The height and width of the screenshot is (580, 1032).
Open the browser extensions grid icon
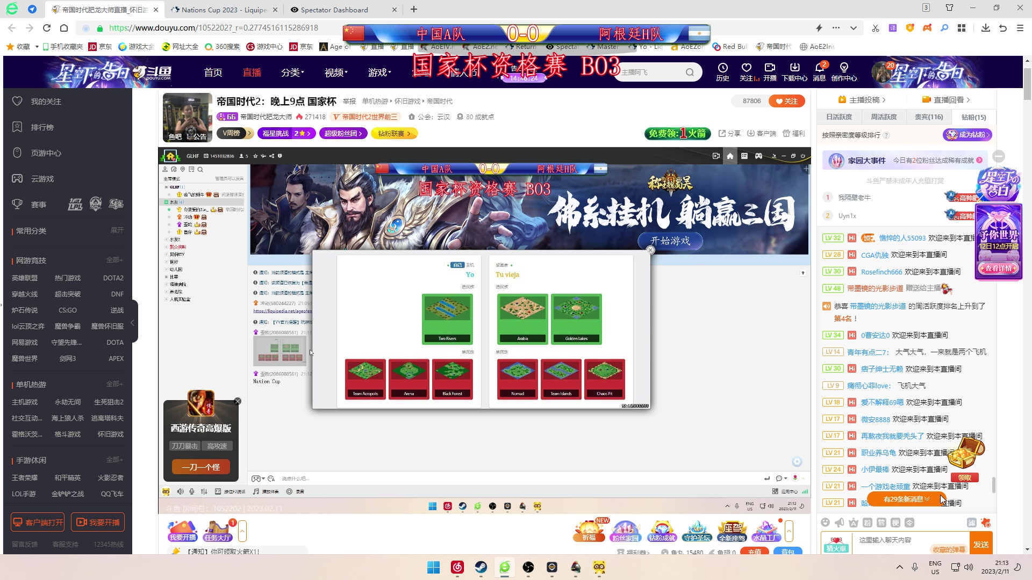[962, 28]
